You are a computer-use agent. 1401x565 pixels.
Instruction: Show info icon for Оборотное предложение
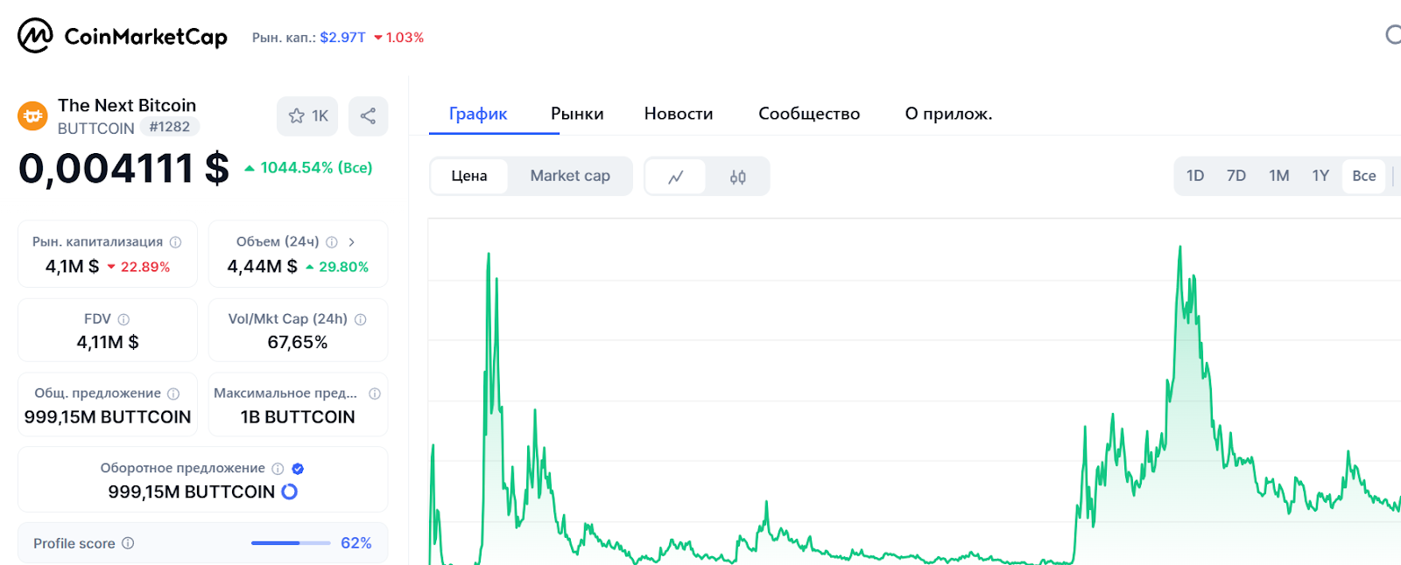[278, 469]
